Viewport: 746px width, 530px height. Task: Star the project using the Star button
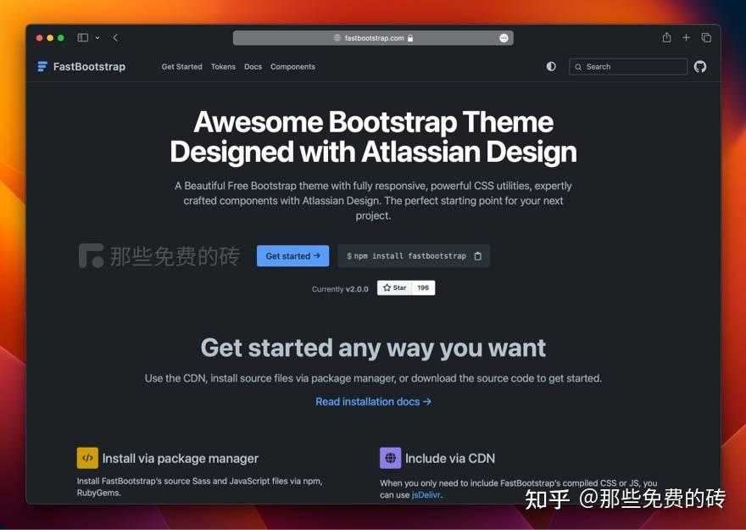(395, 287)
